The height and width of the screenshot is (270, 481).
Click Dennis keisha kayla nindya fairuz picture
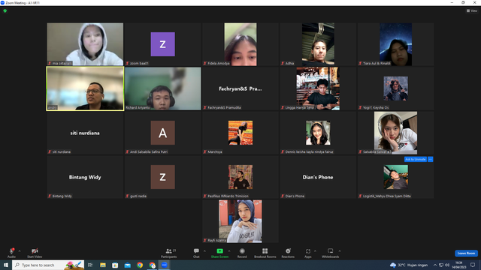point(318,133)
